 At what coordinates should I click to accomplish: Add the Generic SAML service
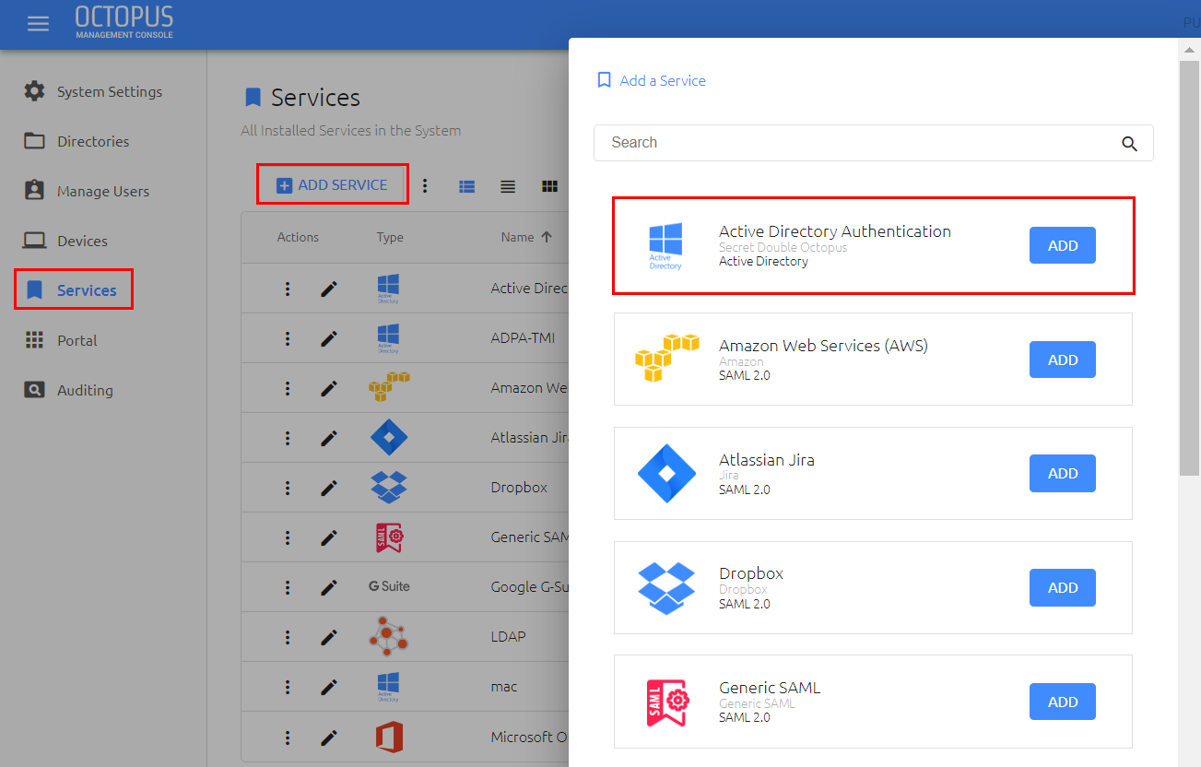[x=1063, y=702]
